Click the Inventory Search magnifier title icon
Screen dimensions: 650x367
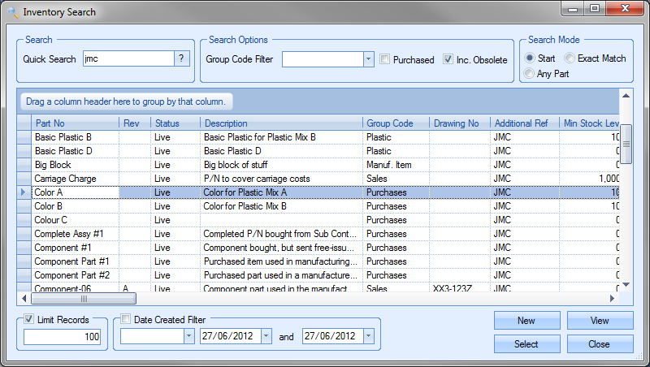click(x=11, y=12)
